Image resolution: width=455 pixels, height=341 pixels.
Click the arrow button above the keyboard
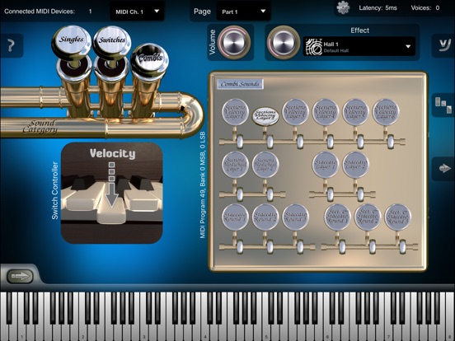[20, 276]
